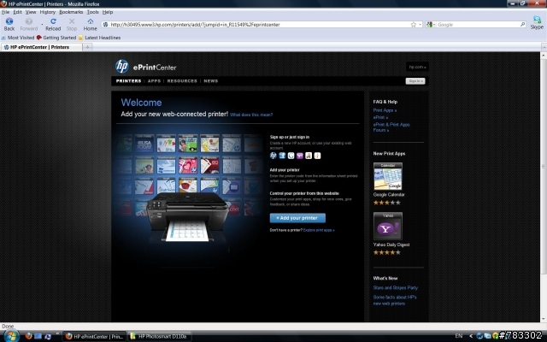The width and height of the screenshot is (547, 342).
Task: Open ePrint & Print Apps Forum link
Action: pos(391,127)
